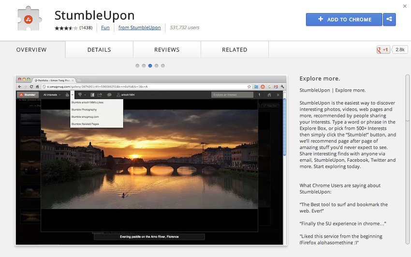This screenshot has width=411, height=257.
Task: Click the red dropdown arrow beside the like icon
Action: tap(73, 95)
